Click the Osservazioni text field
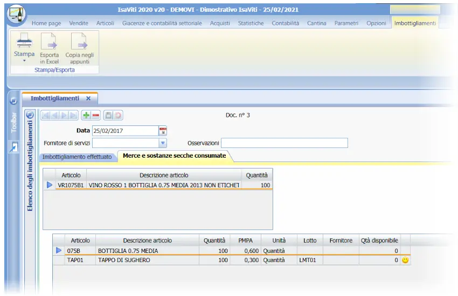 [284, 143]
